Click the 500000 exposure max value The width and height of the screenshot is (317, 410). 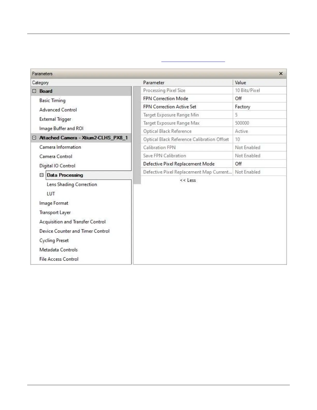tap(242, 123)
